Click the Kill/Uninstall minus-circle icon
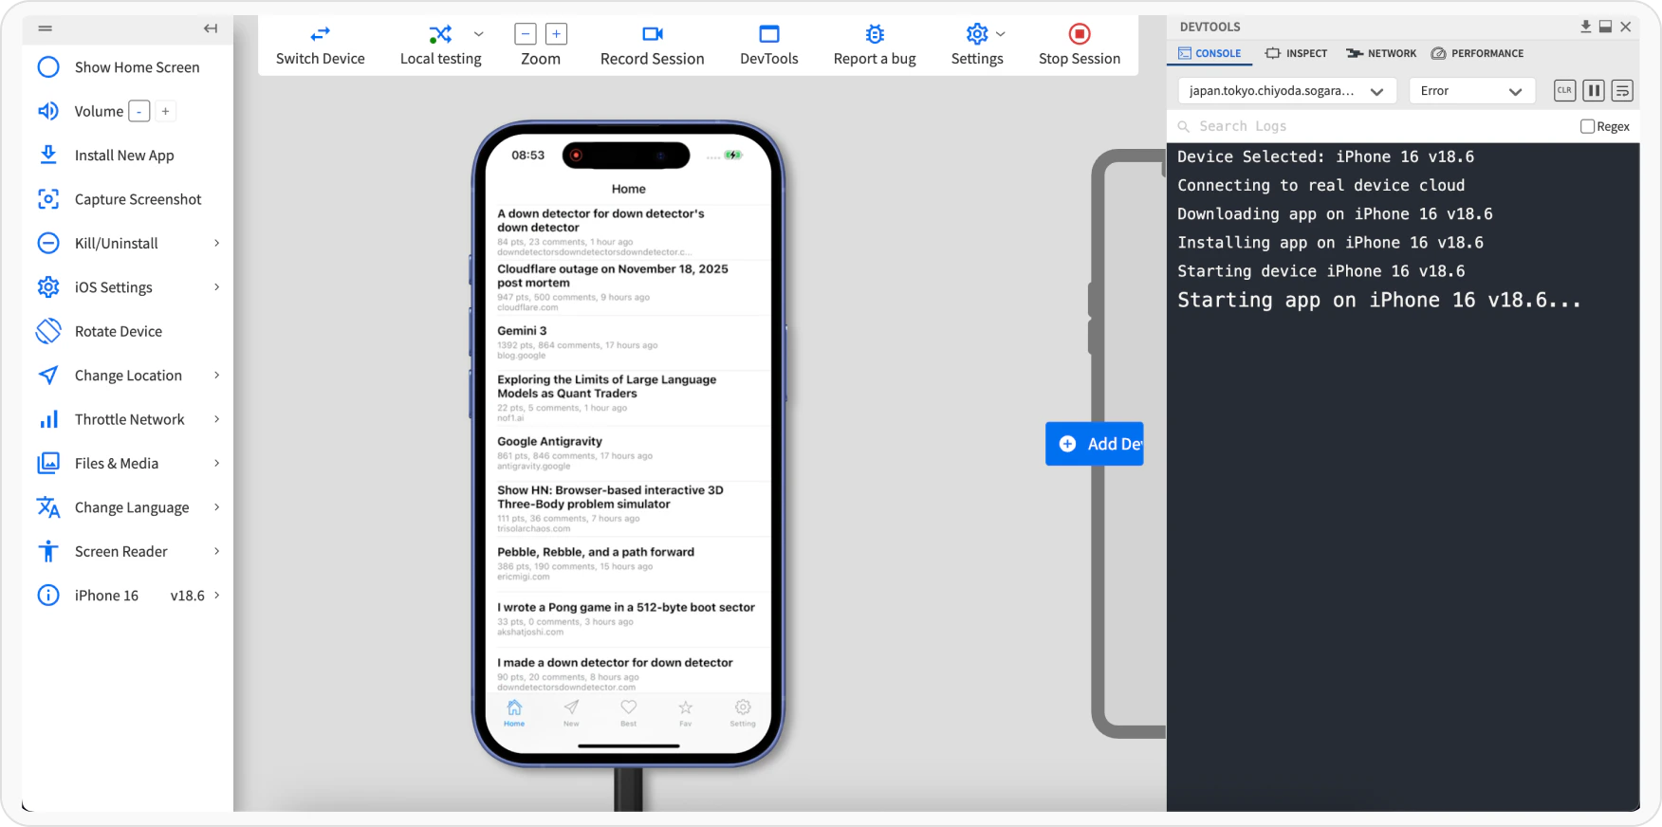This screenshot has height=827, width=1662. (48, 243)
